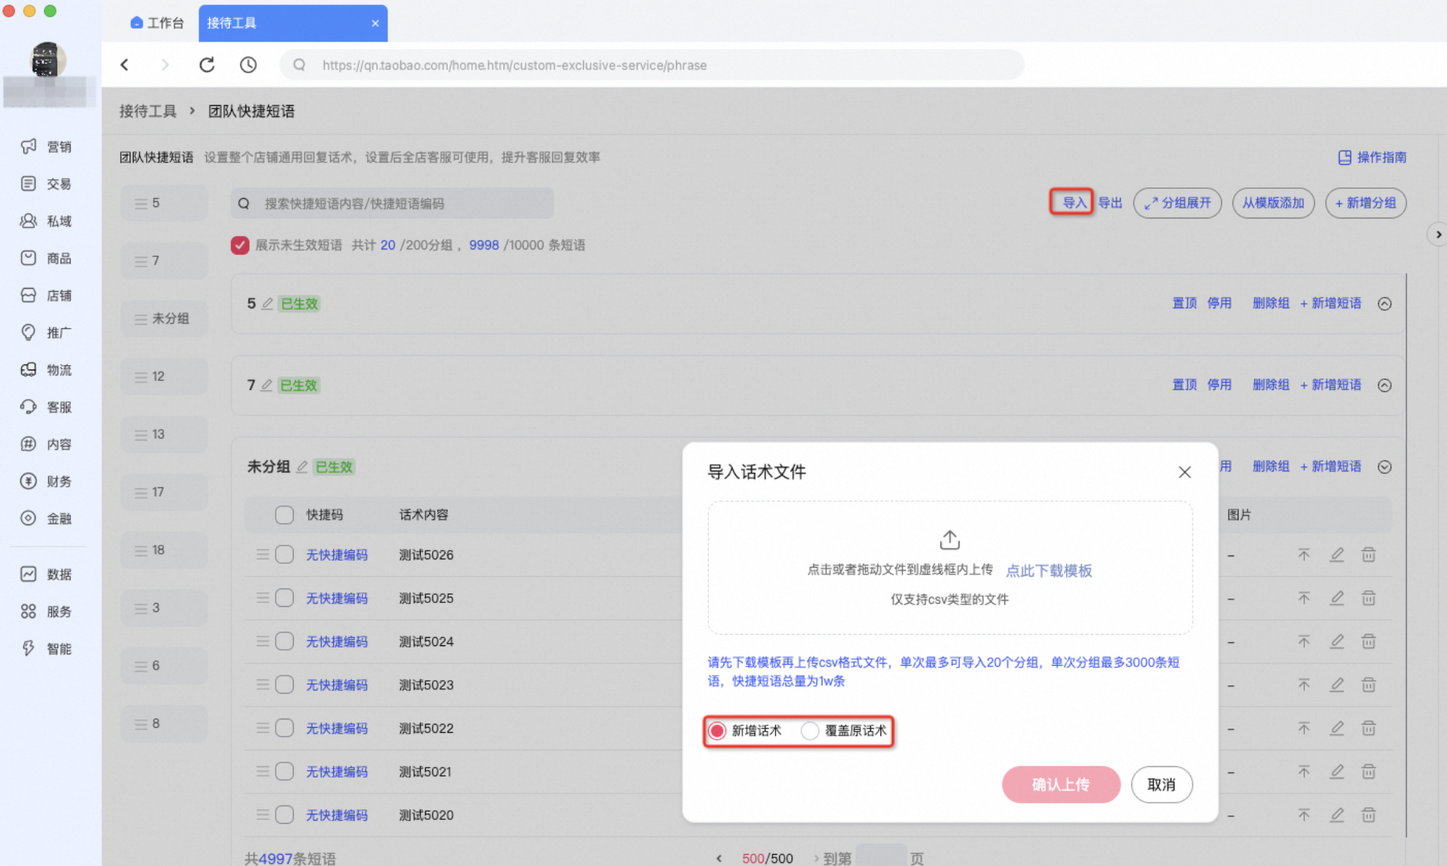Close the 导入话术文件 dialog with X
Viewport: 1447px width, 866px height.
click(x=1184, y=472)
